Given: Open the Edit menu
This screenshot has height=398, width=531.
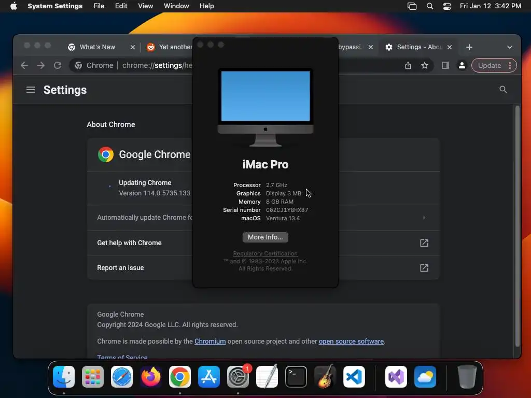Looking at the screenshot, I should click(x=121, y=6).
